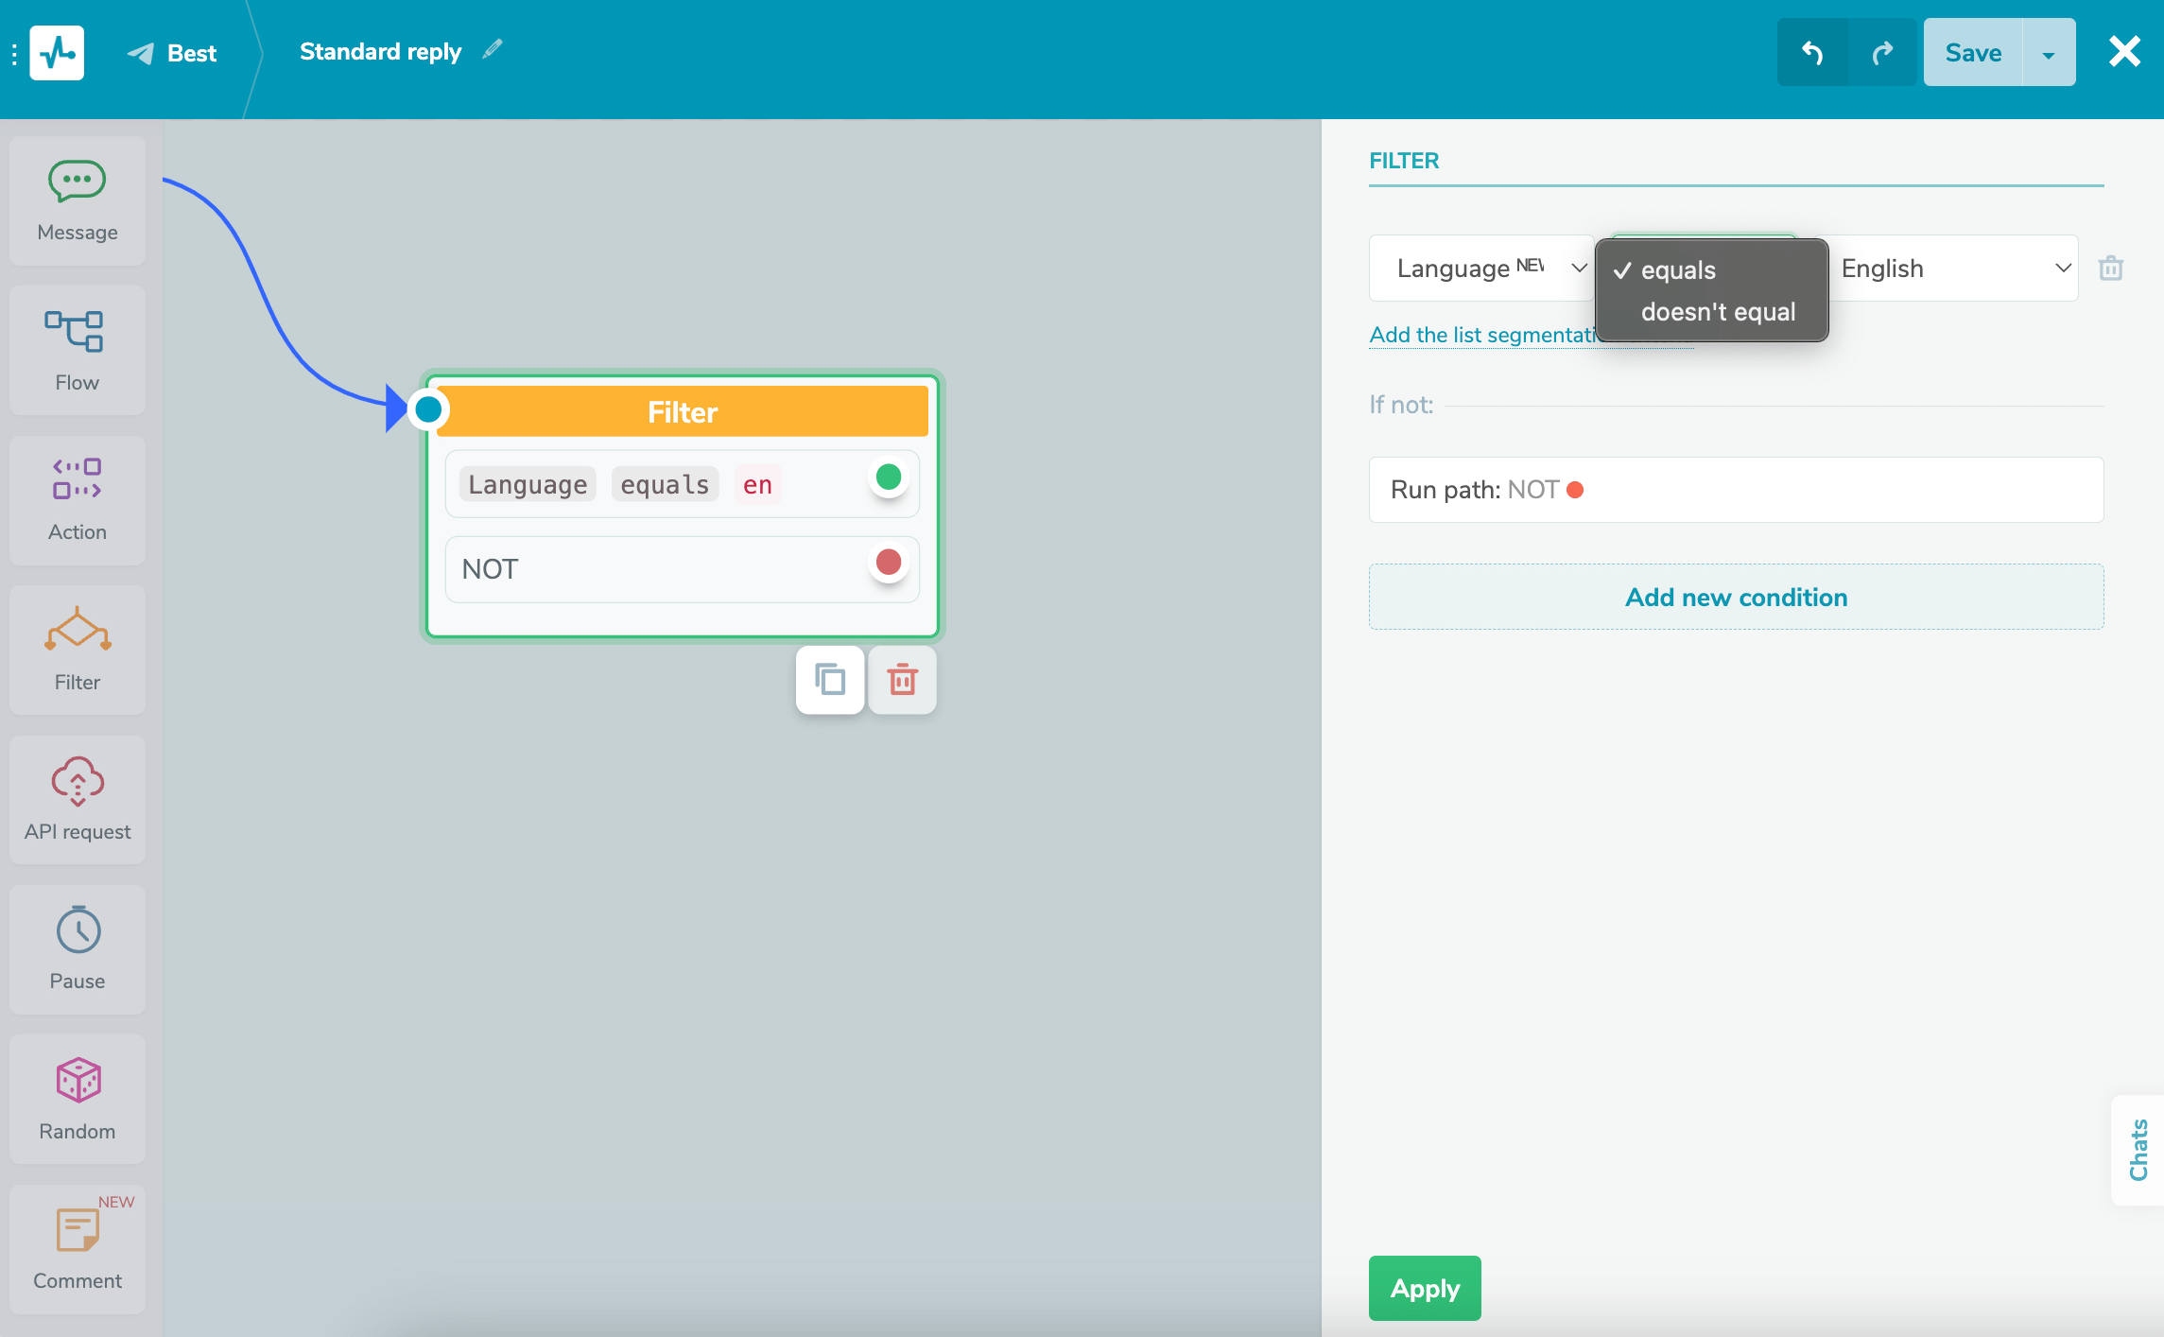
Task: Click the green output connector on Language condition
Action: coord(889,477)
